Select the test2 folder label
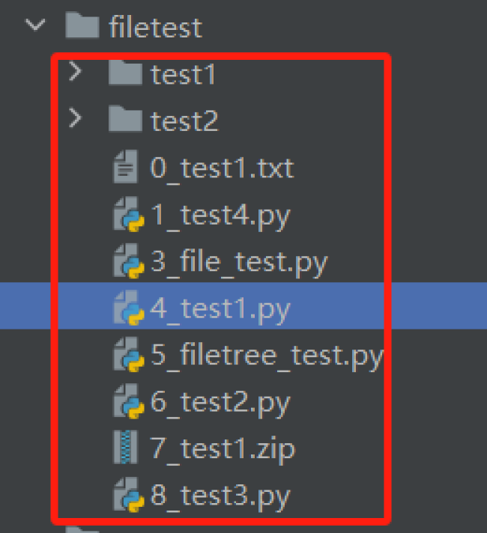The image size is (487, 533). coord(184,121)
